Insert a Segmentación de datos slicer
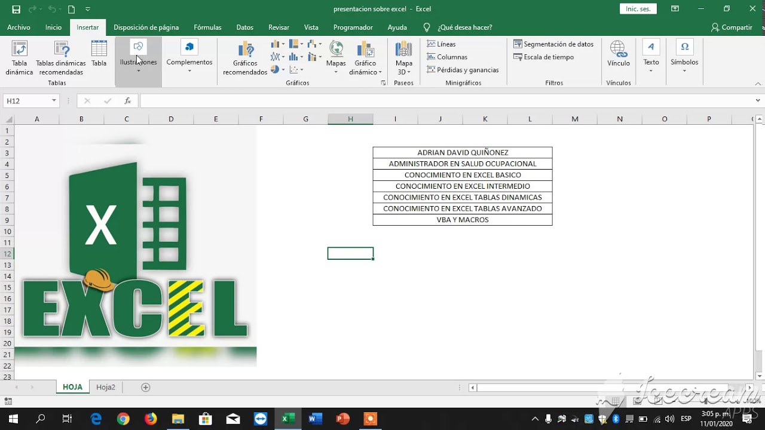The width and height of the screenshot is (765, 430). click(553, 44)
